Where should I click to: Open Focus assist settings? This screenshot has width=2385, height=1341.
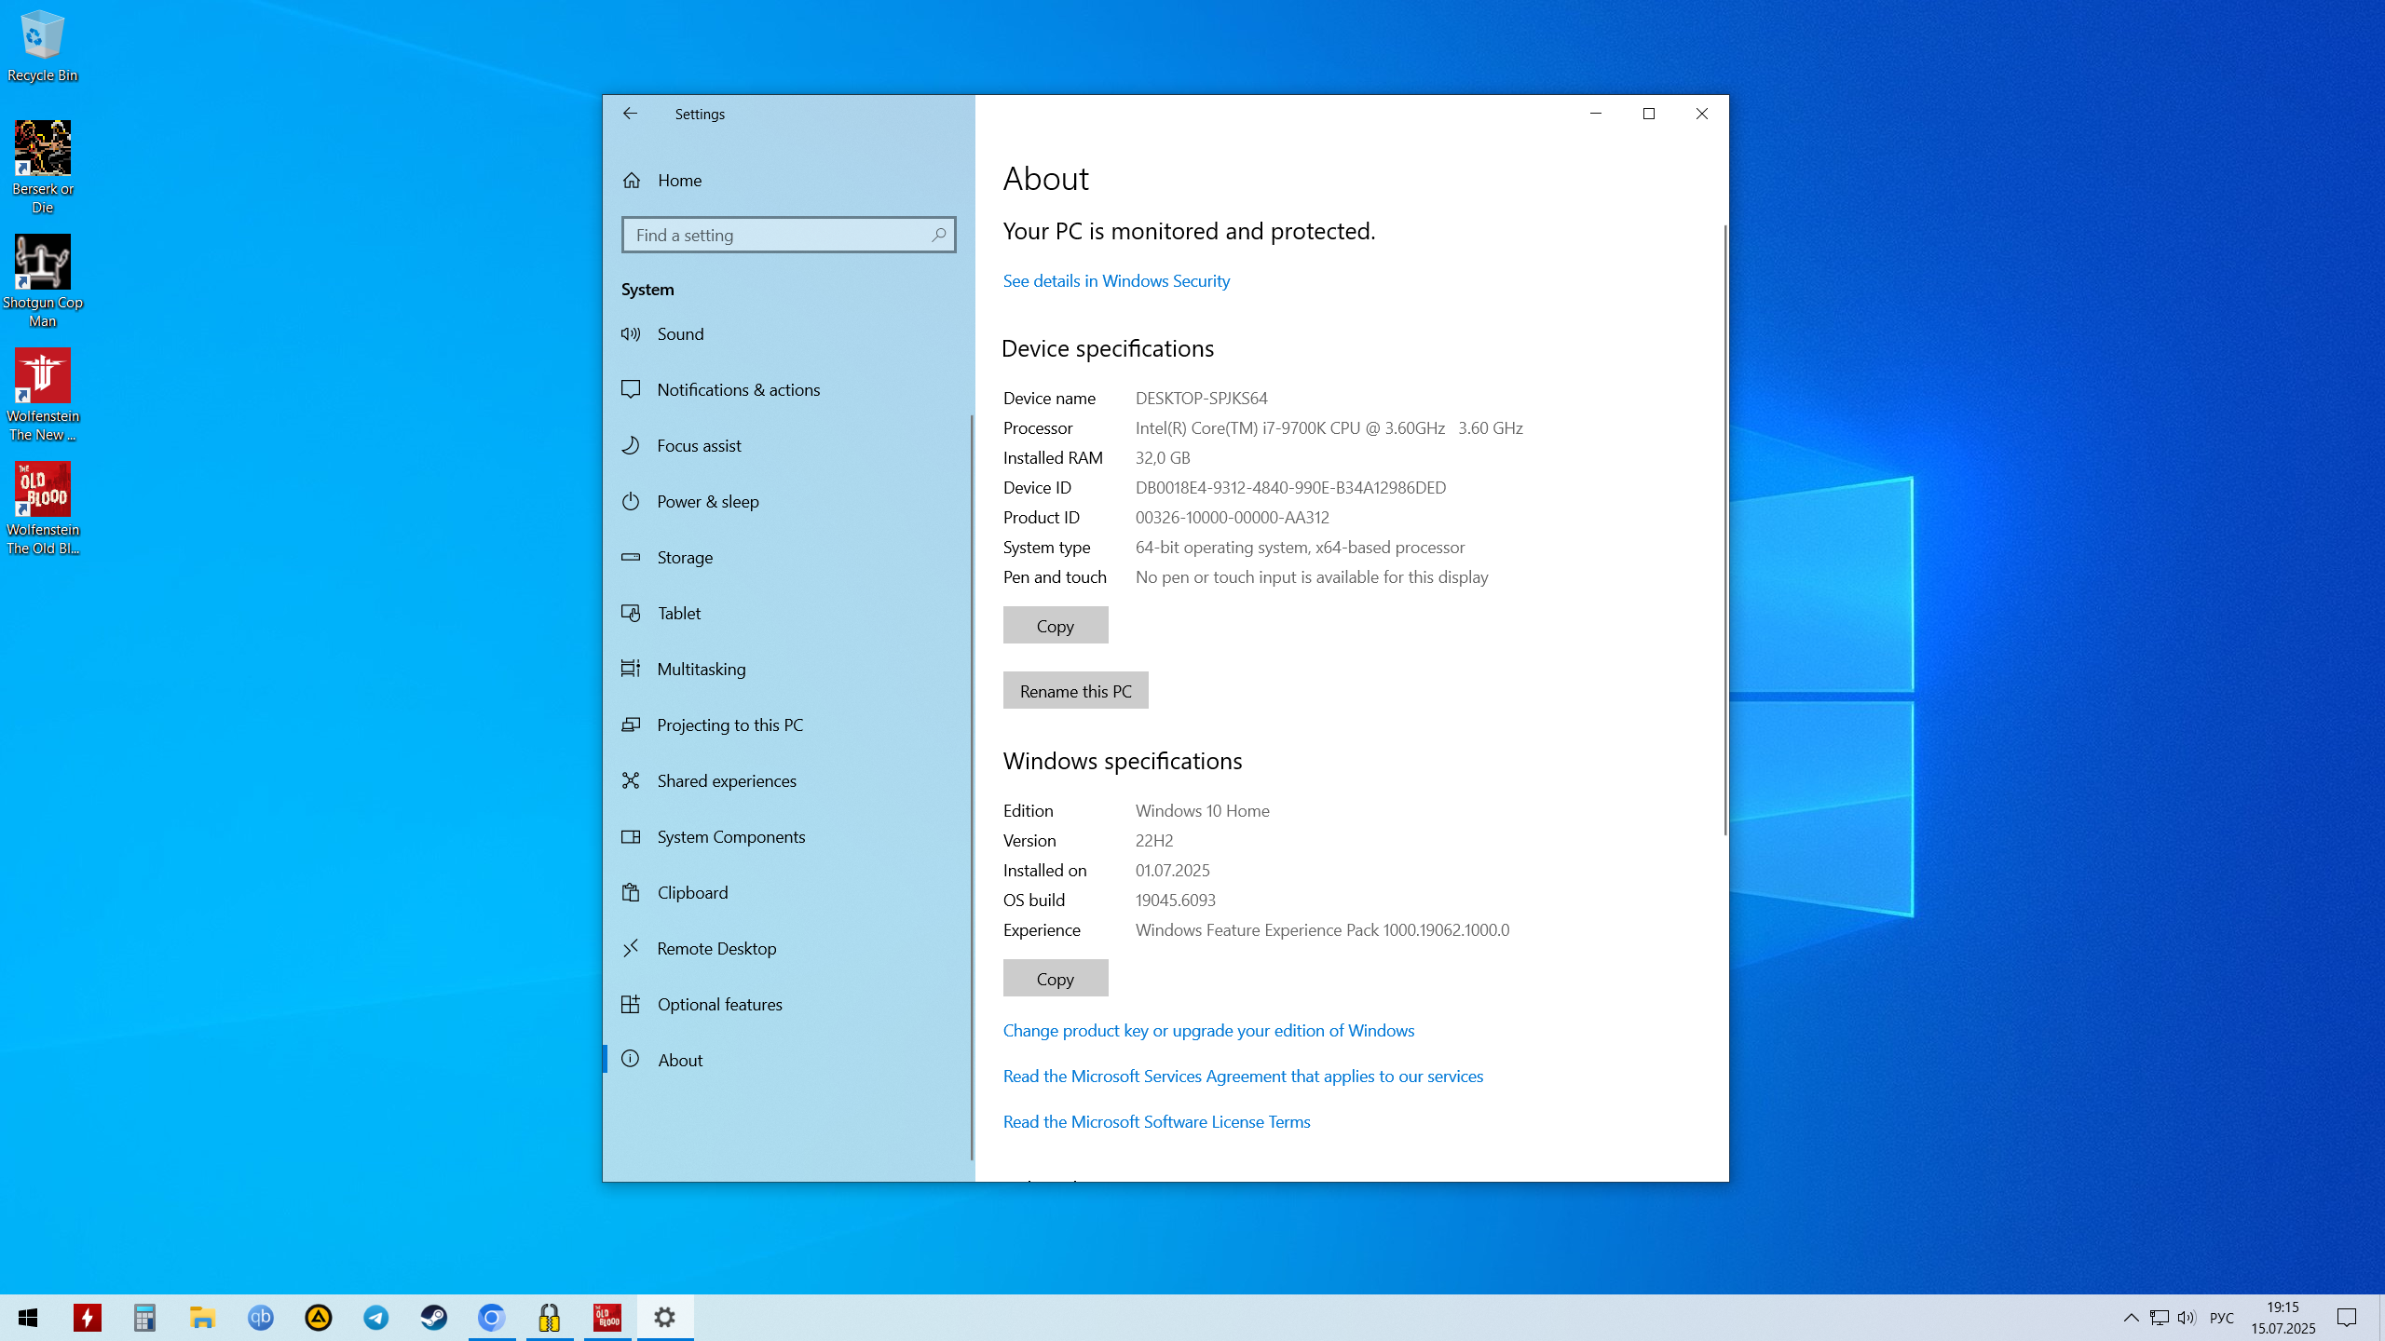(x=788, y=446)
